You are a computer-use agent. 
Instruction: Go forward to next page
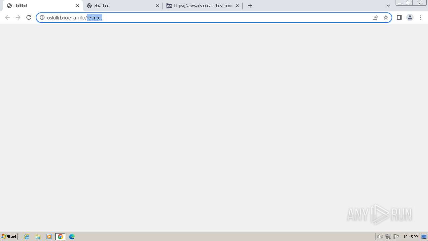coord(18,17)
